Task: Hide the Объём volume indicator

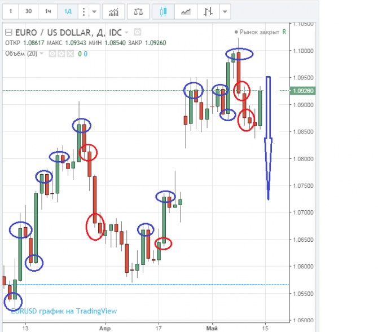Action: click(52, 54)
